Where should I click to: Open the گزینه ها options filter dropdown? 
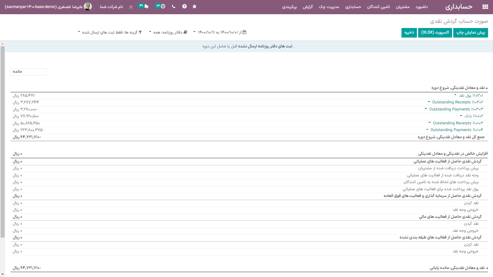point(110,32)
